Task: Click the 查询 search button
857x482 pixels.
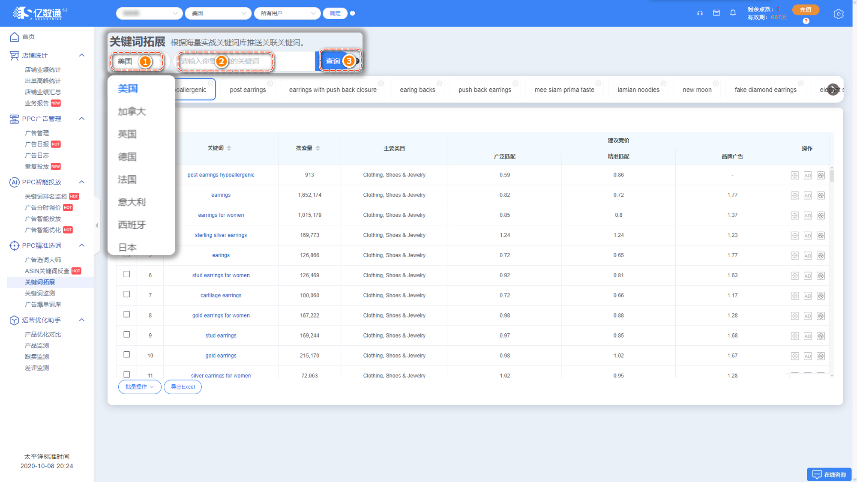Action: click(x=333, y=61)
